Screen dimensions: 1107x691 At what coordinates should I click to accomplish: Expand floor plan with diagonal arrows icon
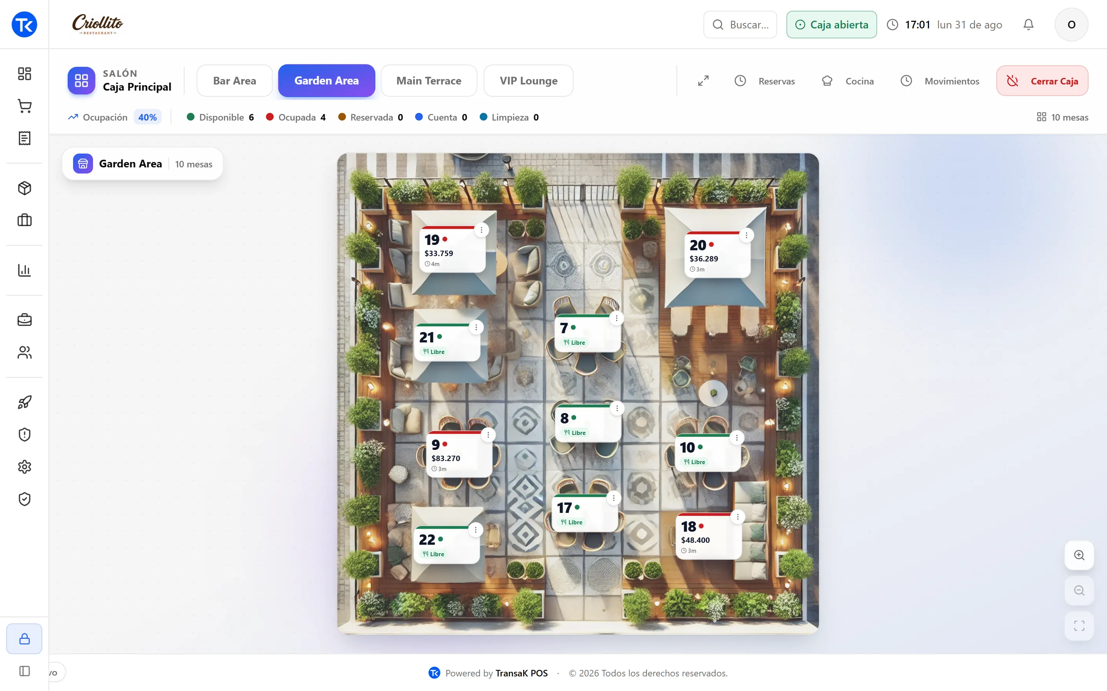703,81
